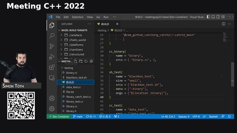Open library_catch_test.cc file
237x133 pixels.
[x=76, y=97]
